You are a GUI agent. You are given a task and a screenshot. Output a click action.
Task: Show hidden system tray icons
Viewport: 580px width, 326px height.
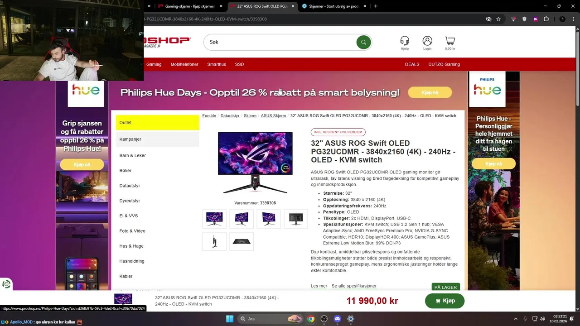pyautogui.click(x=515, y=319)
